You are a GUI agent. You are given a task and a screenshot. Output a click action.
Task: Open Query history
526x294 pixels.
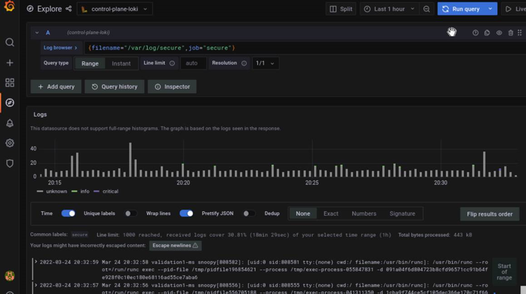114,87
